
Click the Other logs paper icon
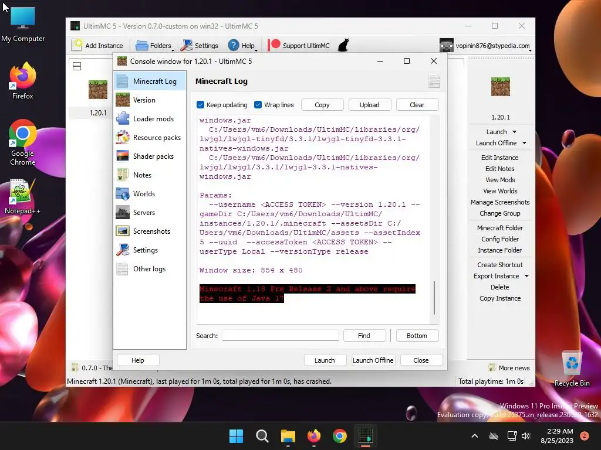click(x=122, y=268)
